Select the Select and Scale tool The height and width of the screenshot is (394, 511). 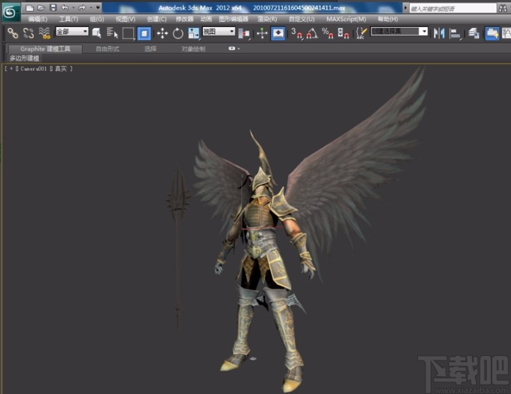click(193, 33)
